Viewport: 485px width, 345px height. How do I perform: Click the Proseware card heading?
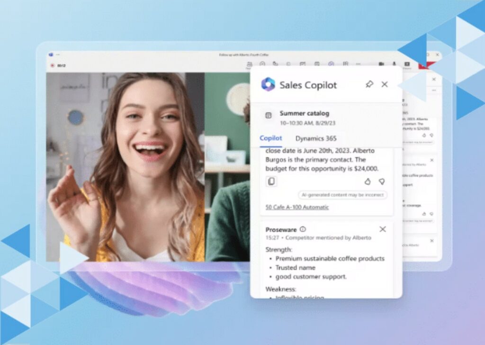(281, 229)
